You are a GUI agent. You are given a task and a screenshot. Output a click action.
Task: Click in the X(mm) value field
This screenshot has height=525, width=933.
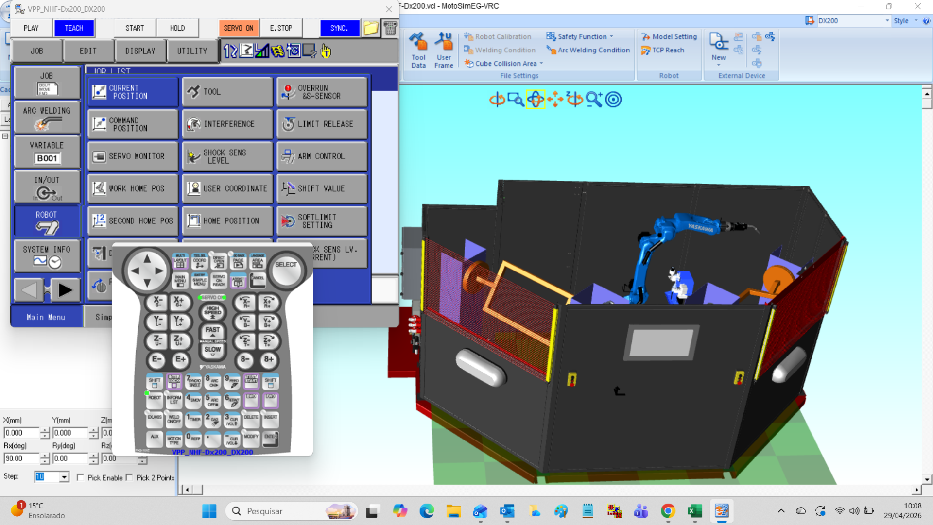pos(21,433)
